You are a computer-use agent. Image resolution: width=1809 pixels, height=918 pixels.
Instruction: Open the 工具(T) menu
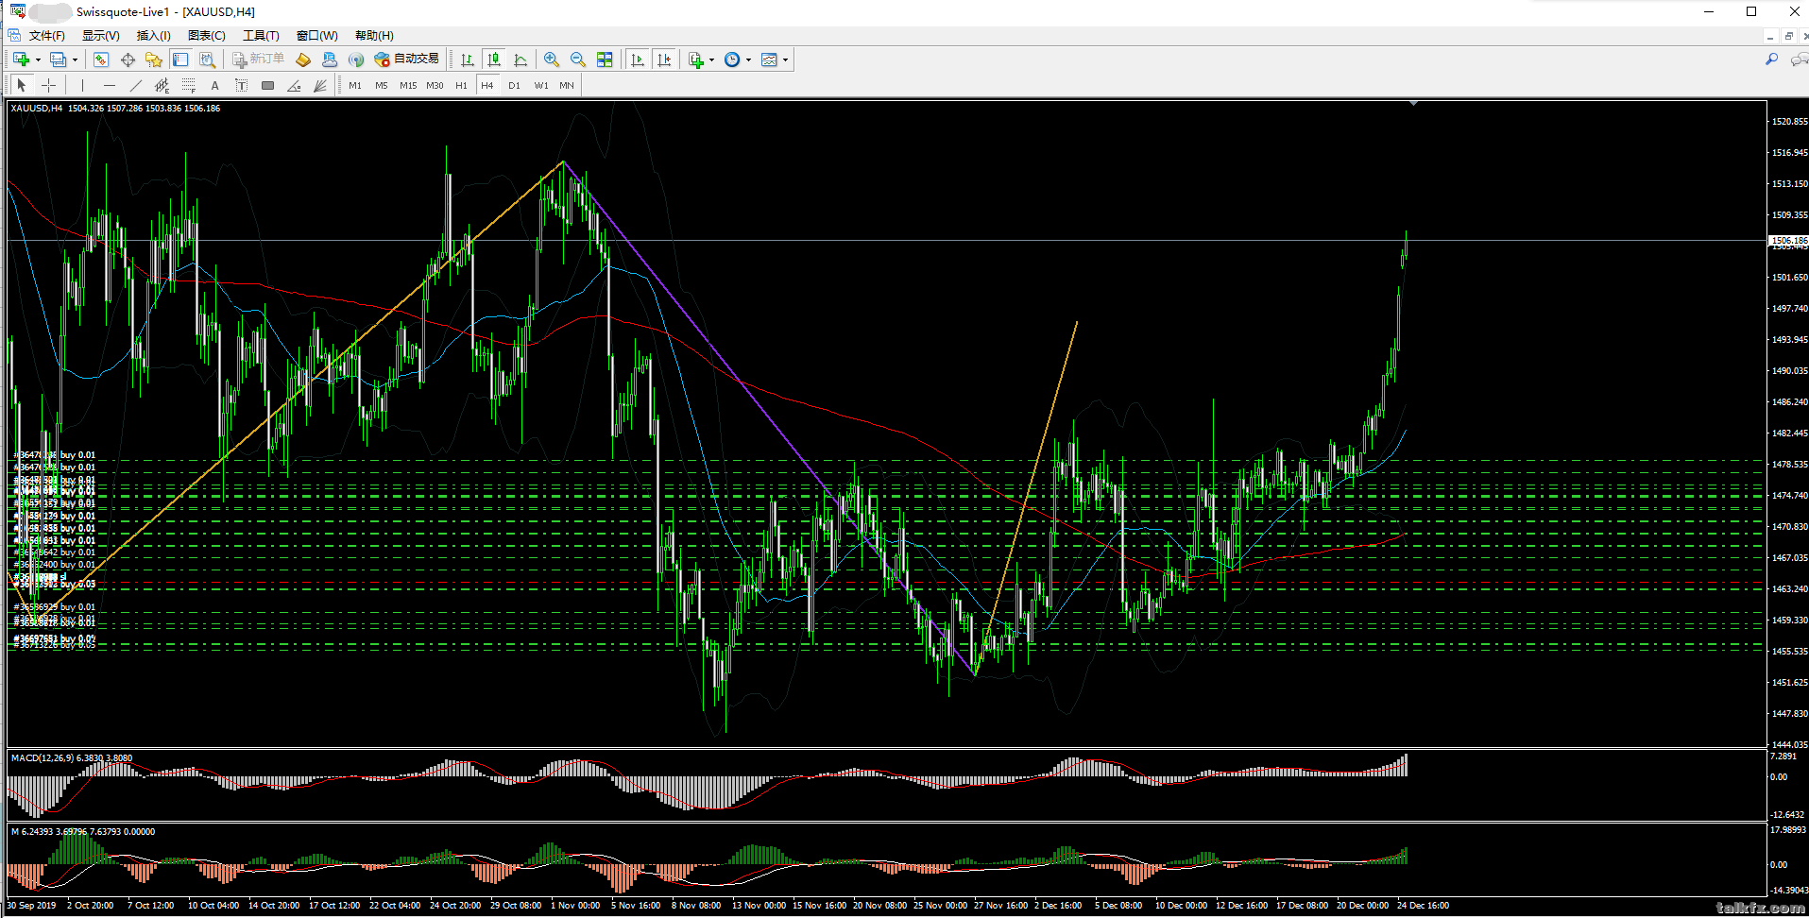point(261,36)
